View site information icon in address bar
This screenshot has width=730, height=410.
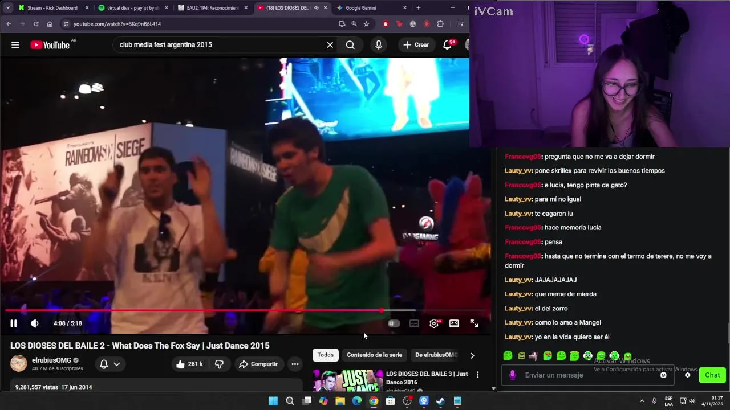pyautogui.click(x=66, y=24)
